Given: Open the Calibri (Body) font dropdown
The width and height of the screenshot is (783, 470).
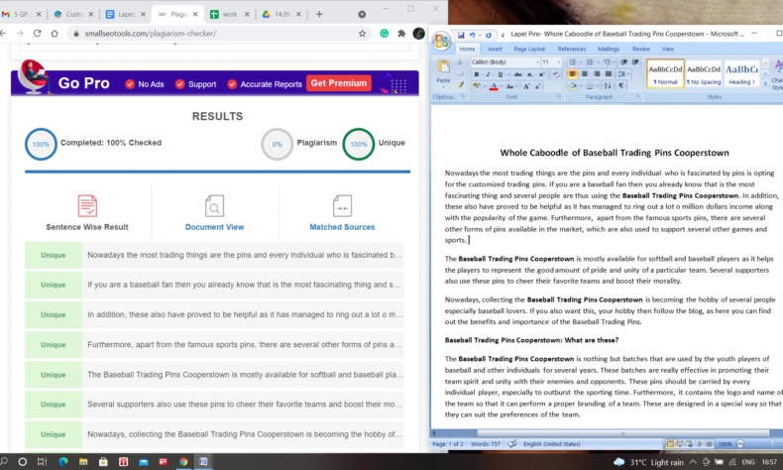Looking at the screenshot, I should (538, 61).
